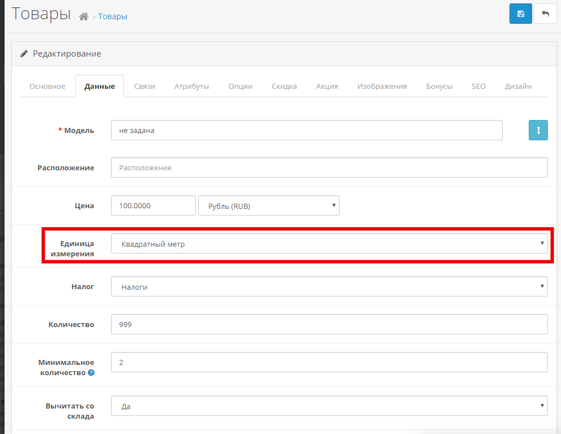This screenshot has width=561, height=434.
Task: Select the Опции tab
Action: (240, 87)
